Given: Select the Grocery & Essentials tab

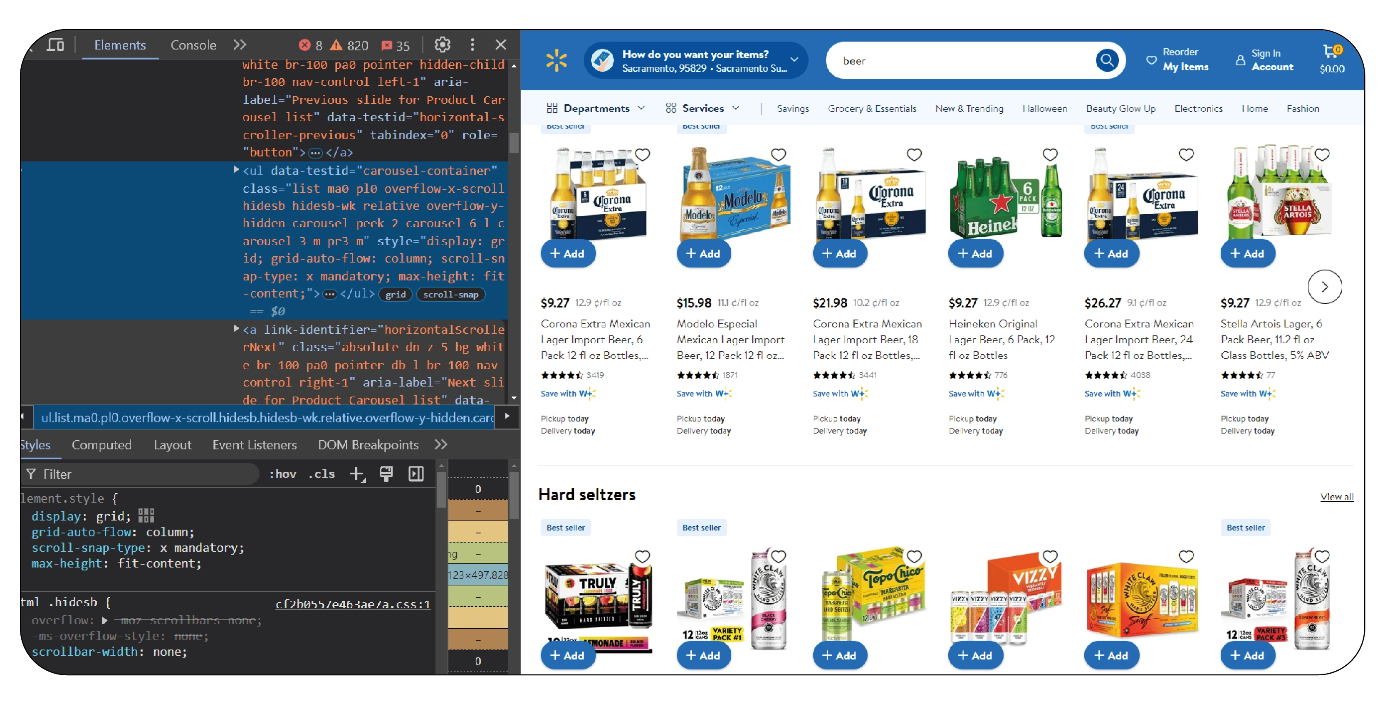Looking at the screenshot, I should pyautogui.click(x=876, y=108).
